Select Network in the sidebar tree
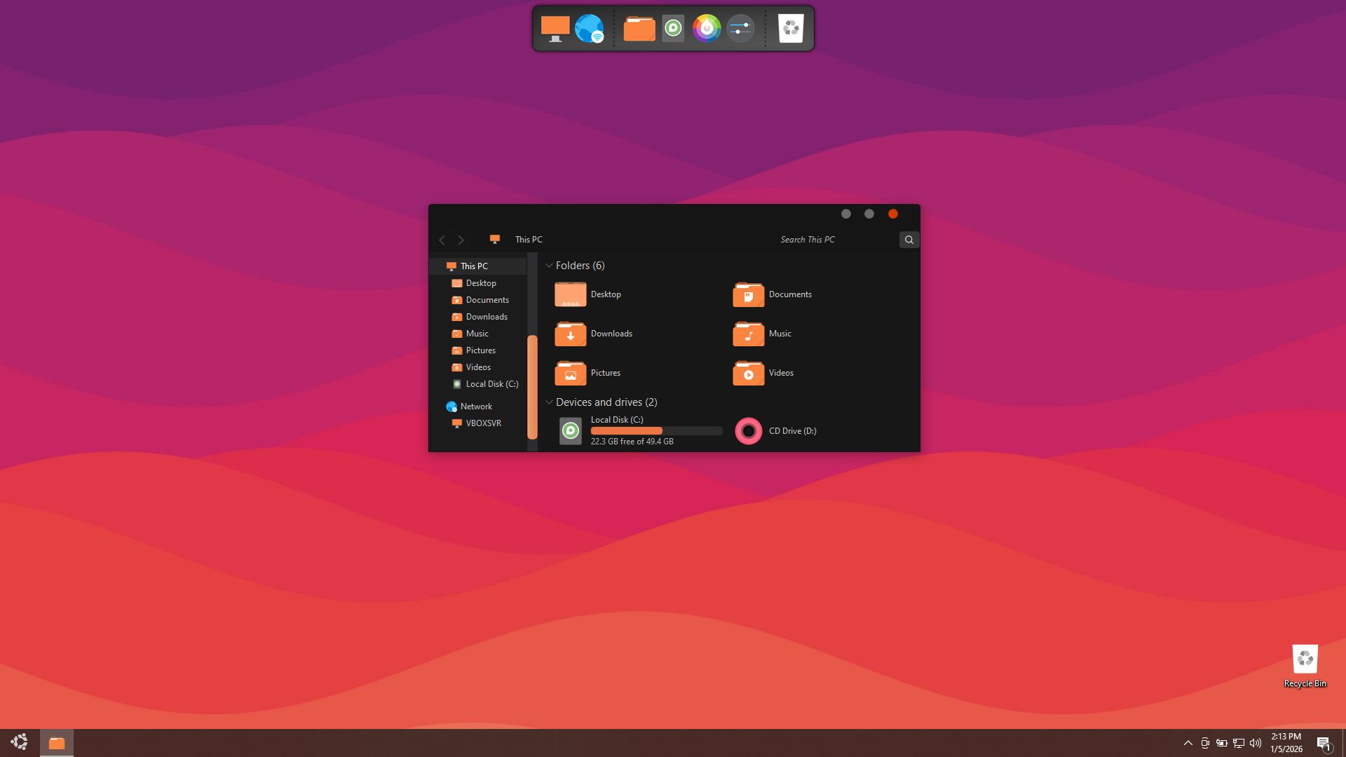 click(476, 407)
